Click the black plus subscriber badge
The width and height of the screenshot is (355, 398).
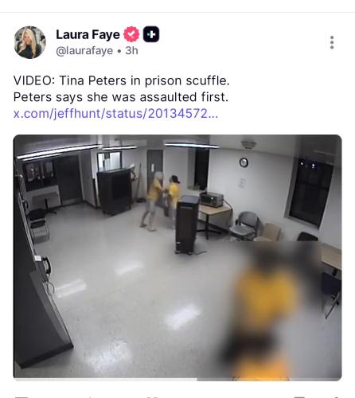(x=151, y=34)
